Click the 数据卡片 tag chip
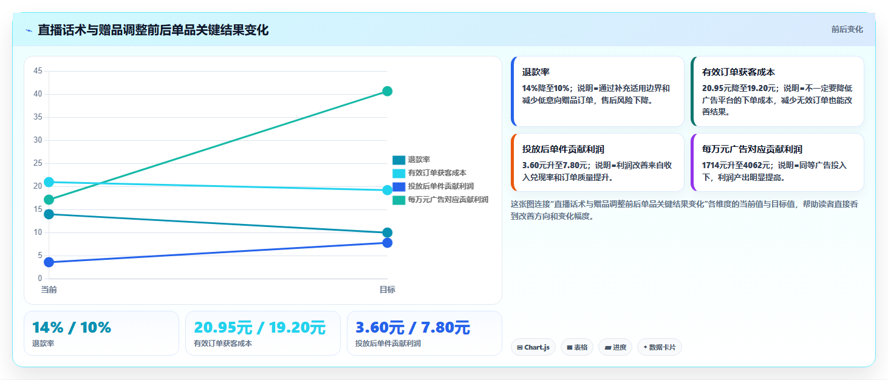This screenshot has width=888, height=380. click(660, 347)
